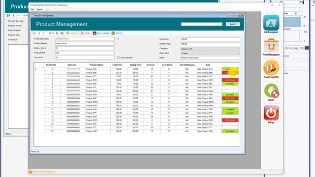Click the Selling Price field
The width and height of the screenshot is (315, 177).
click(210, 44)
